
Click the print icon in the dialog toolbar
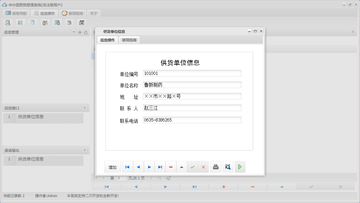point(216,167)
